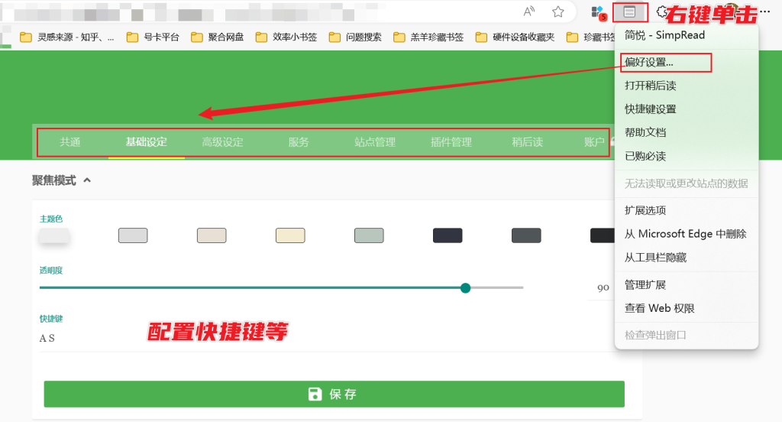Screen dimensions: 782x422
Task: Open the 问题搜索 bookmark folder
Action: (356, 37)
